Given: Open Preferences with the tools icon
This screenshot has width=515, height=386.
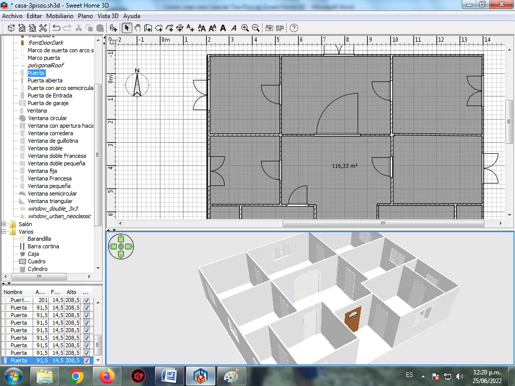Looking at the screenshot, I should click(x=43, y=28).
